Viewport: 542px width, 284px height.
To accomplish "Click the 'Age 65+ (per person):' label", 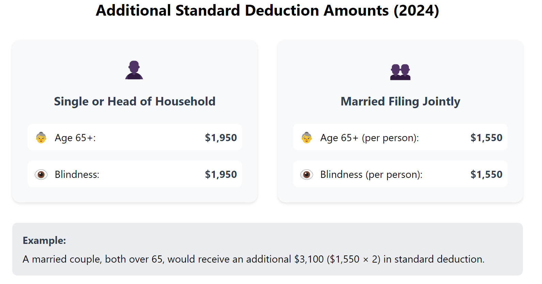I will (x=369, y=138).
